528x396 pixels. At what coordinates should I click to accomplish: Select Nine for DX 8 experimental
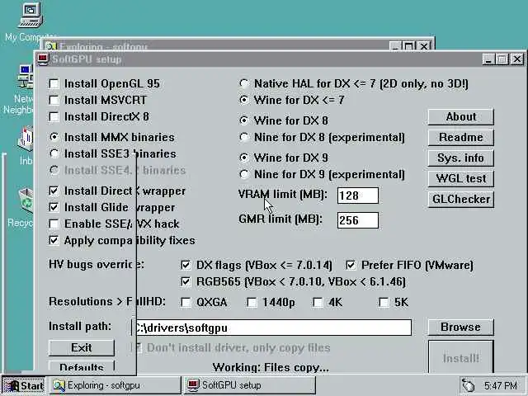[244, 137]
